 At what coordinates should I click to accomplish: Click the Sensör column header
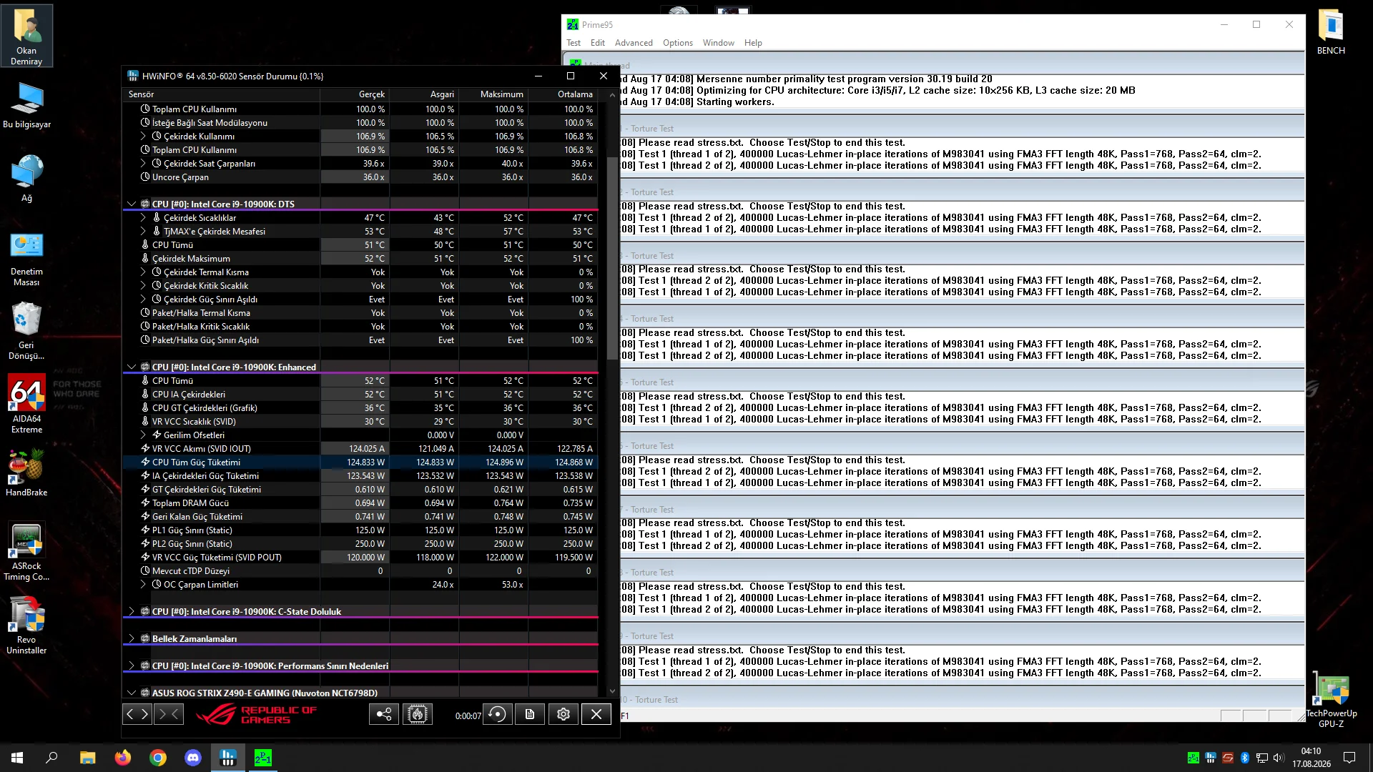click(x=221, y=94)
